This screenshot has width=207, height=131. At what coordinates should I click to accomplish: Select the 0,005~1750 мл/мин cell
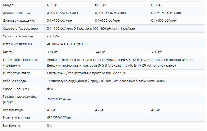click(x=121, y=13)
